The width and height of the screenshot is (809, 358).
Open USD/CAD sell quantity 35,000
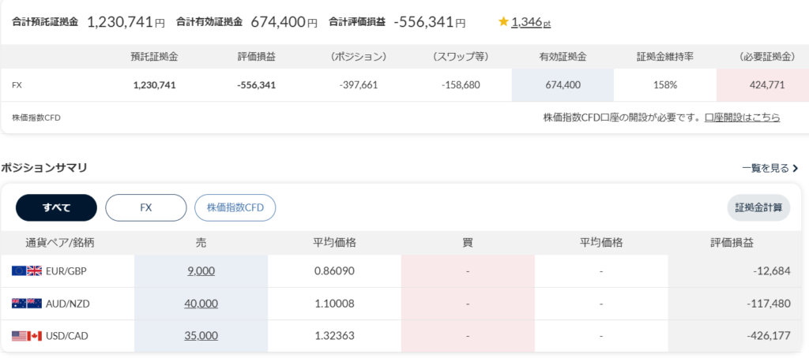201,336
